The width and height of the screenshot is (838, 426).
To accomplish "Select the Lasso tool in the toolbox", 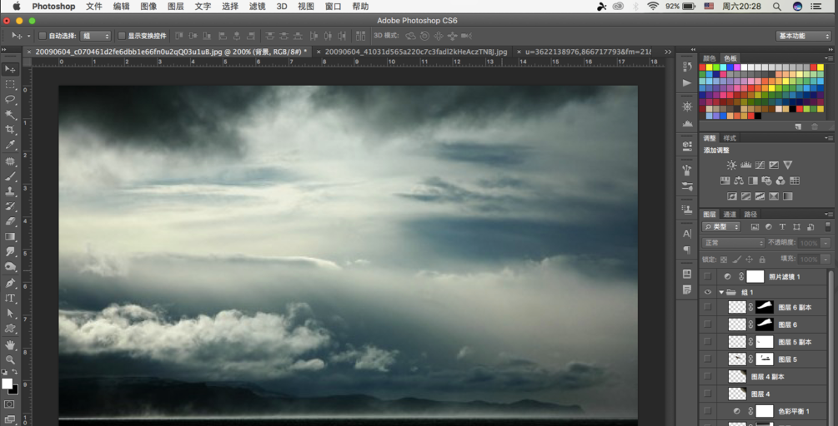I will [10, 99].
